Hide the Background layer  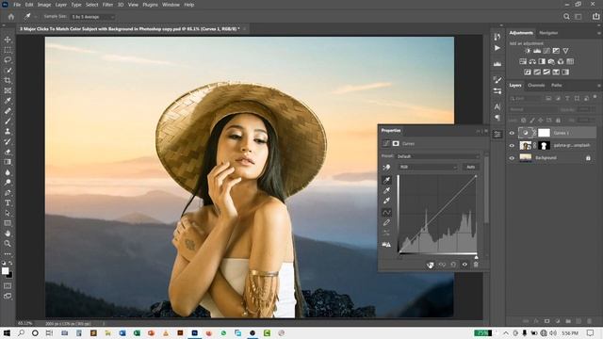(x=512, y=158)
